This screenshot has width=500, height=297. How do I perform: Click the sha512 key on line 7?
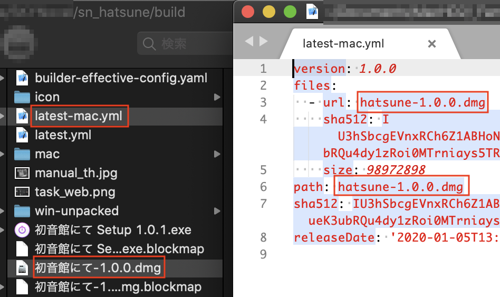[x=316, y=204]
